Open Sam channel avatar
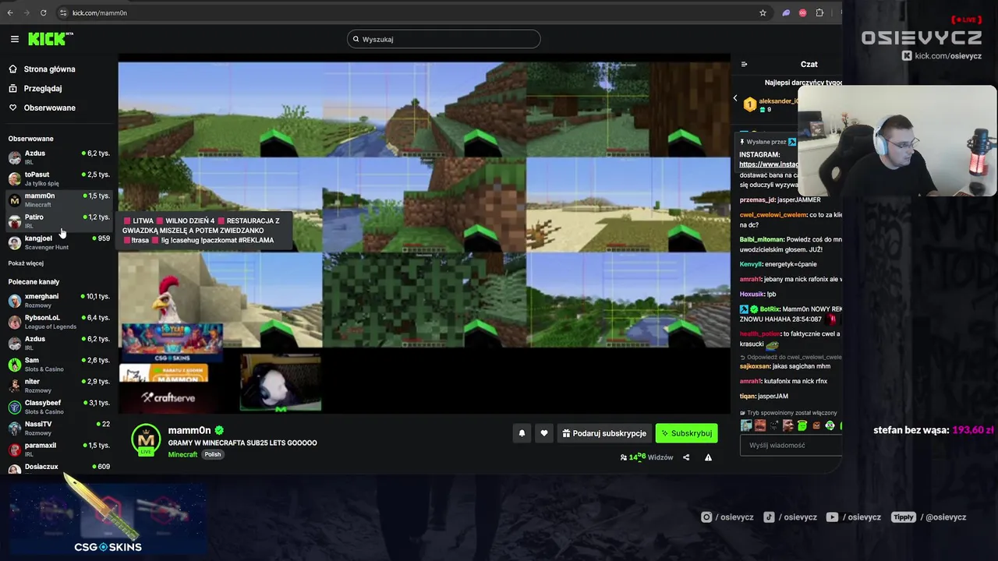Viewport: 998px width, 561px height. point(14,365)
